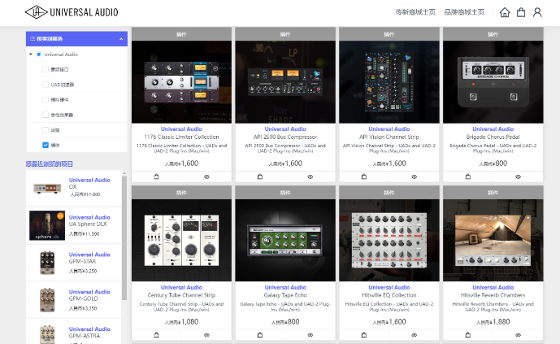
Task: Add Brigade Chorus Pedal to cart
Action: (x=468, y=176)
